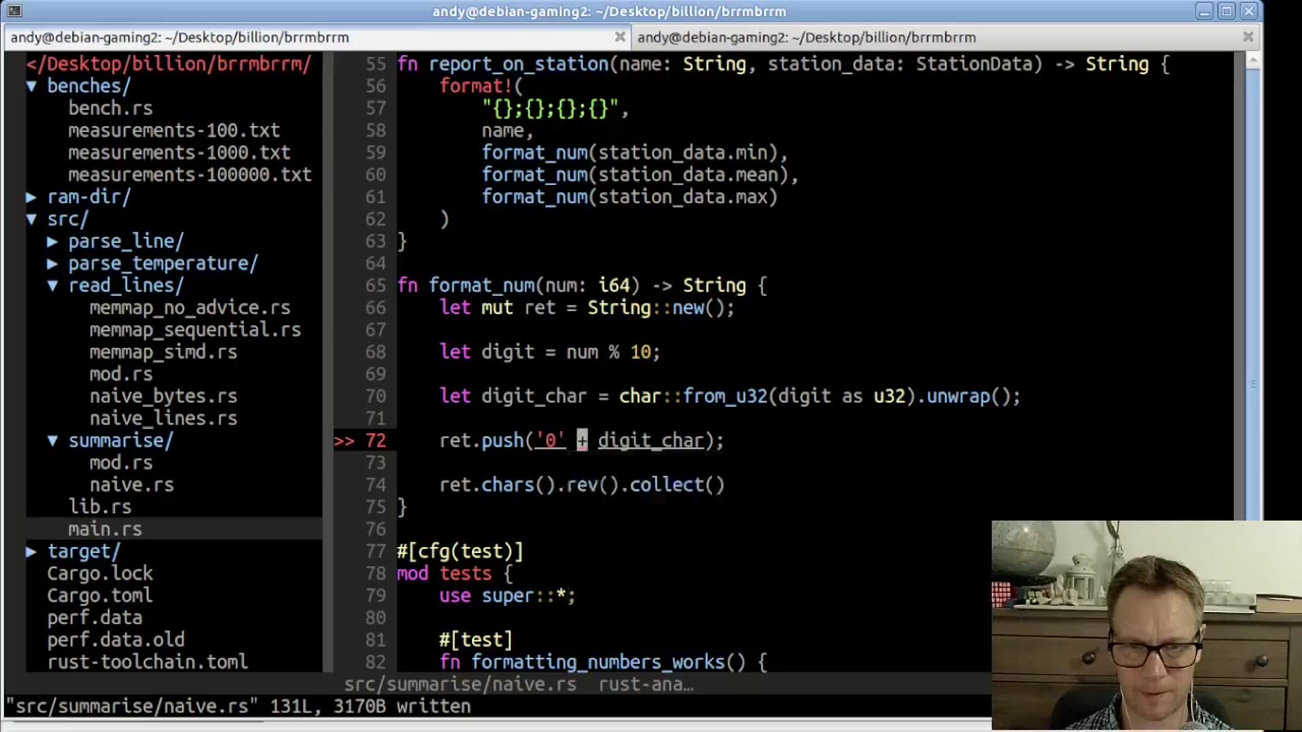Viewport: 1302px width, 732px height.
Task: Maximize the terminal window
Action: point(1226,11)
